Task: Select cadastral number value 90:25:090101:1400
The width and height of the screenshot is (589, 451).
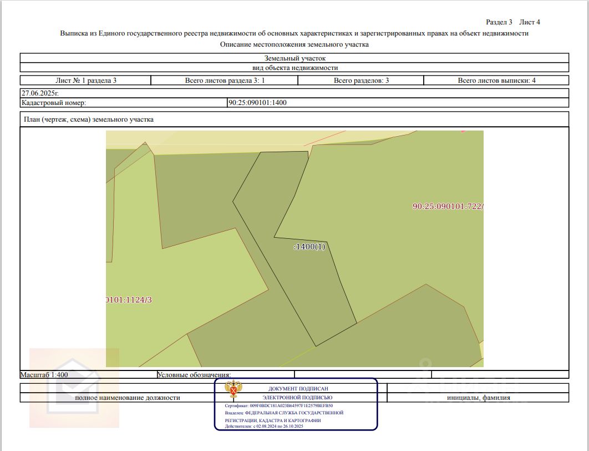Action: pos(257,103)
